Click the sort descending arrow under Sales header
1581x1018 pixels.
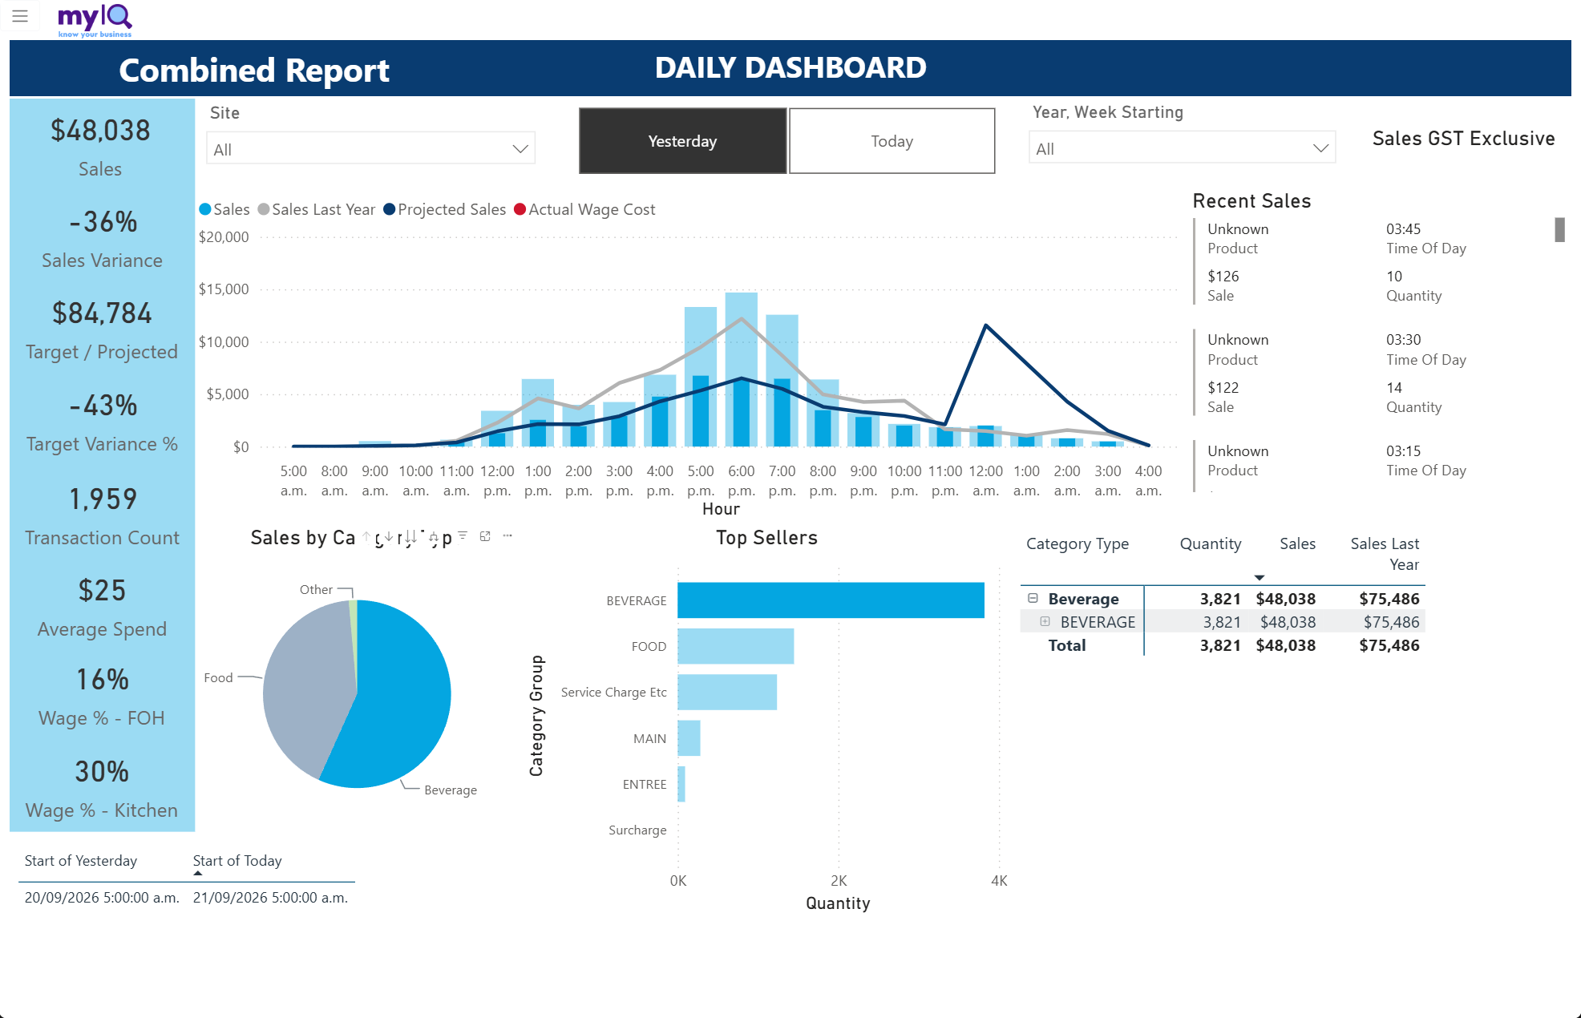point(1260,577)
